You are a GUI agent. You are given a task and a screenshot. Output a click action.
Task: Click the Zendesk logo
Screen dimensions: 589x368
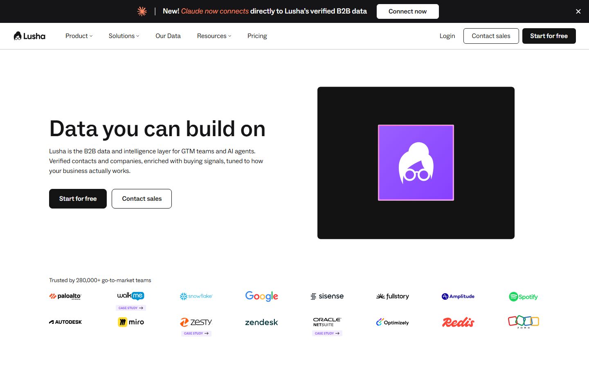coord(262,322)
